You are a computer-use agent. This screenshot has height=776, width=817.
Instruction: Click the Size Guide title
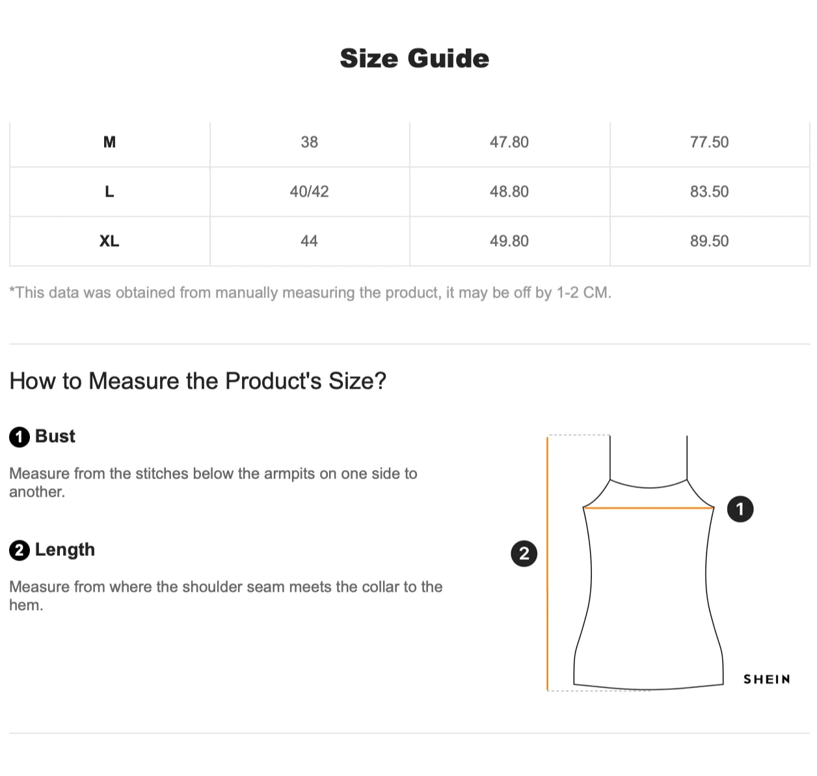[x=414, y=59]
